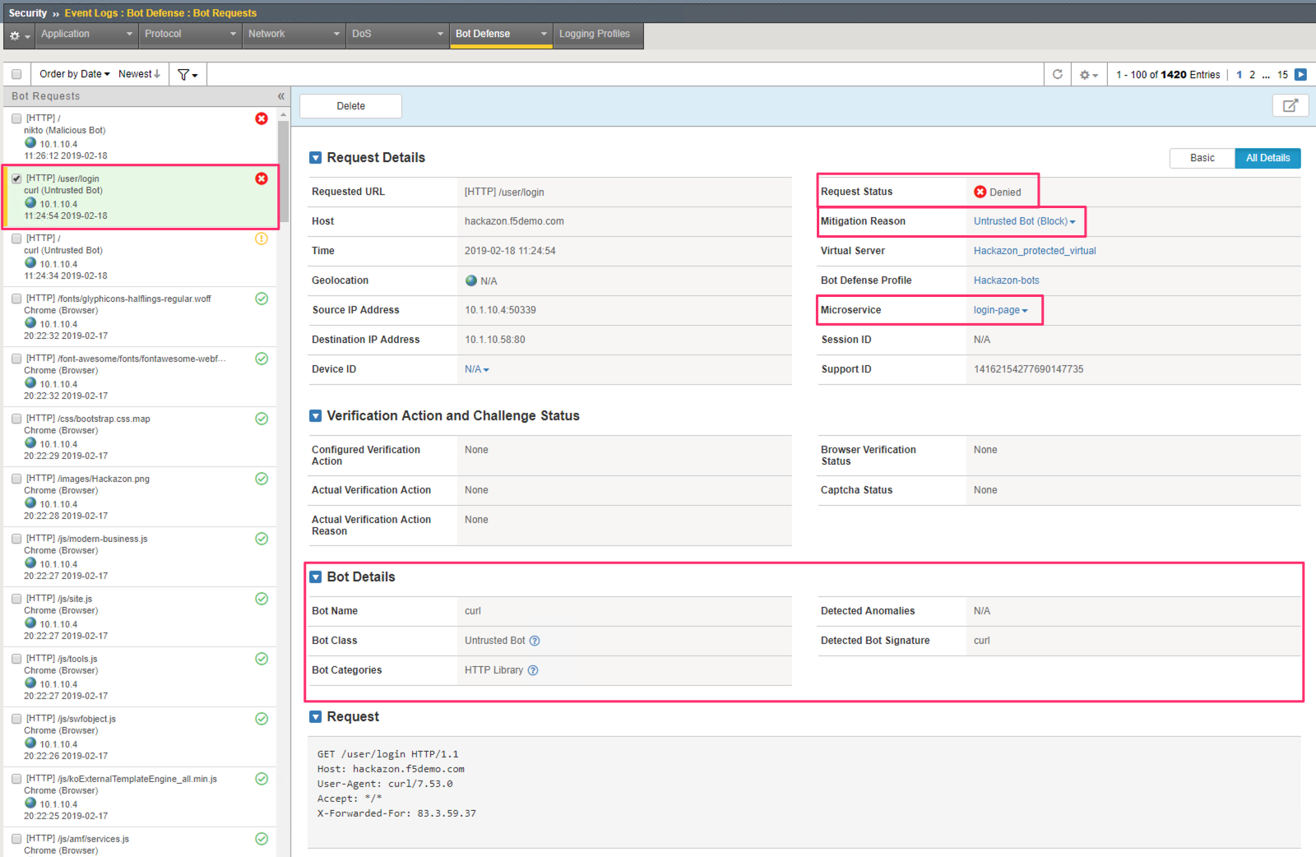
Task: Collapse the Bot Requests panel
Action: (280, 96)
